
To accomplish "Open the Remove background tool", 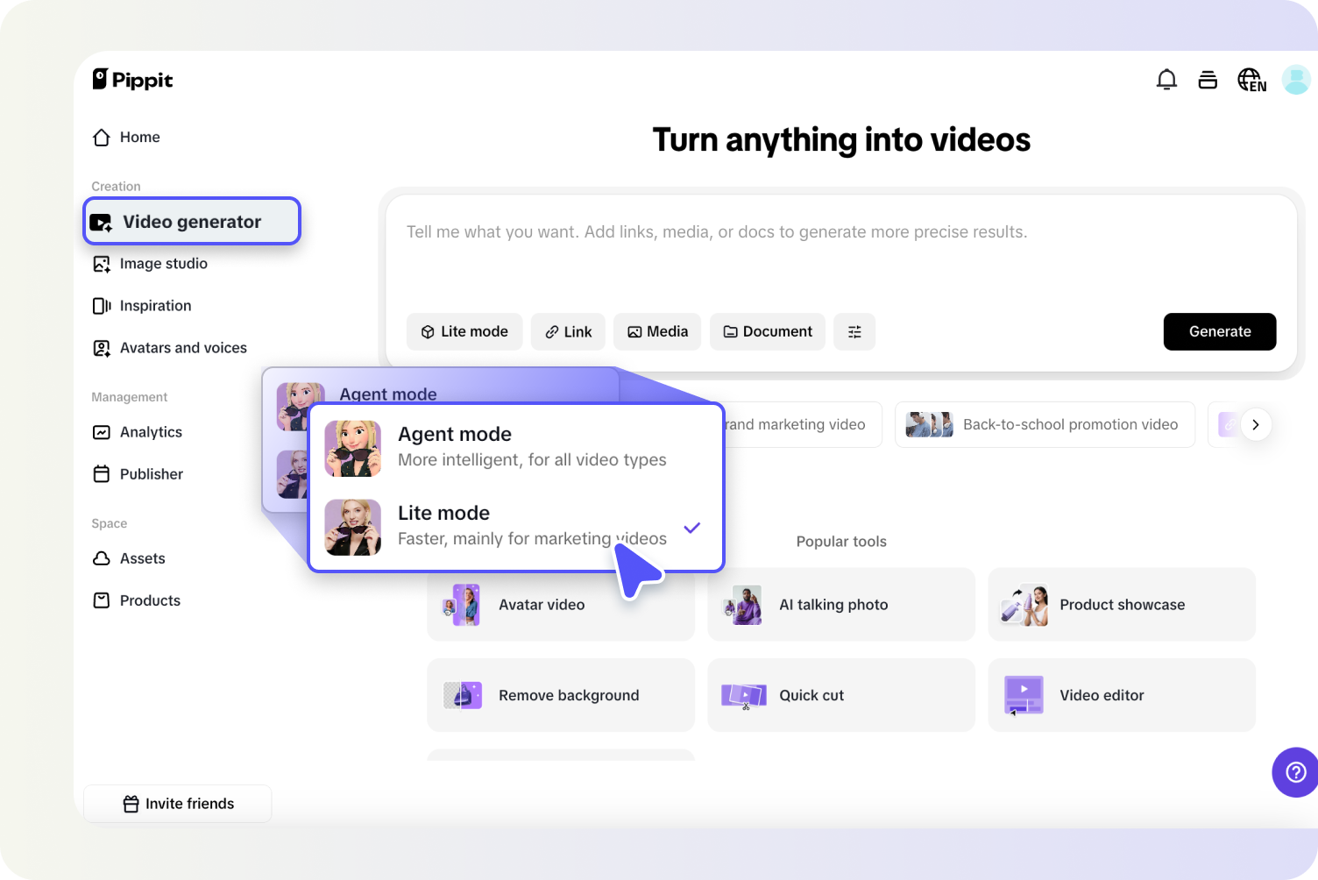I will point(561,695).
